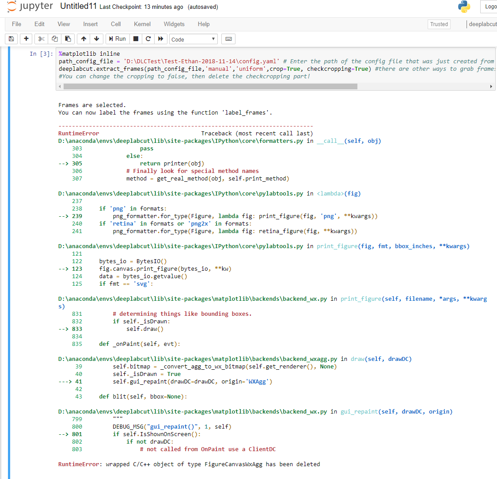Open the View menu

[64, 24]
